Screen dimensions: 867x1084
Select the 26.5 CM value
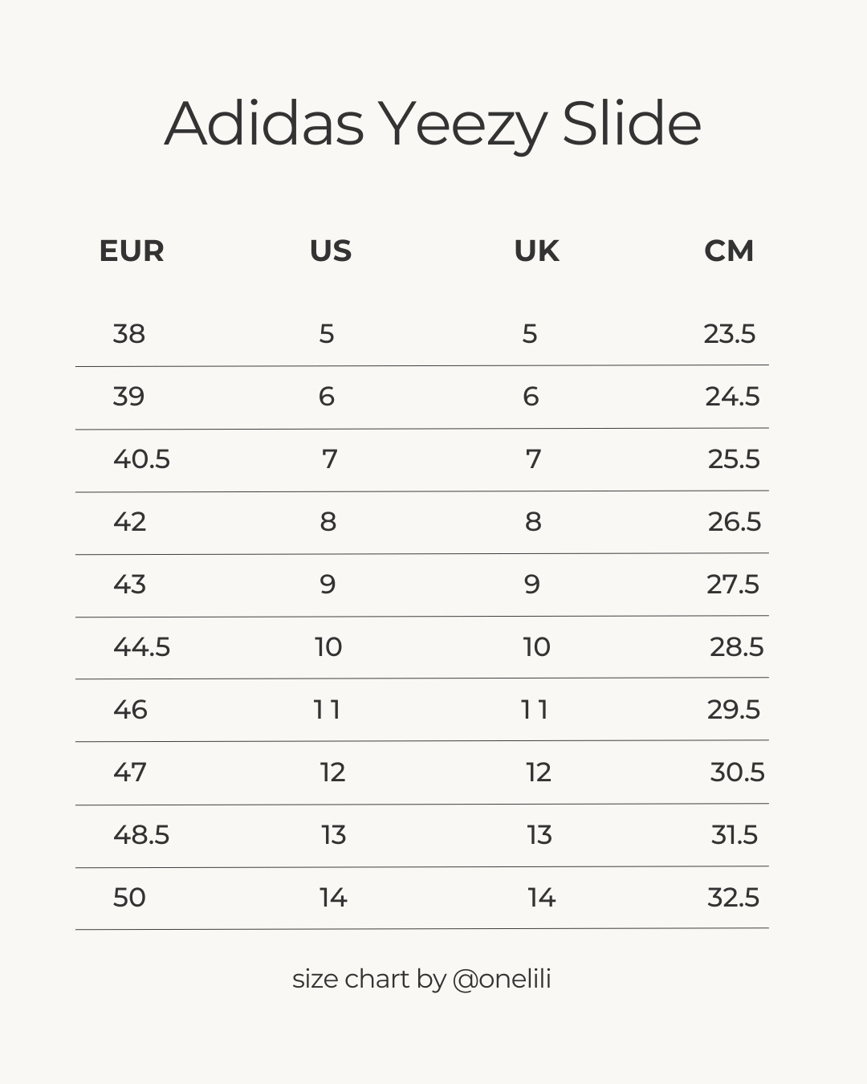tap(734, 521)
